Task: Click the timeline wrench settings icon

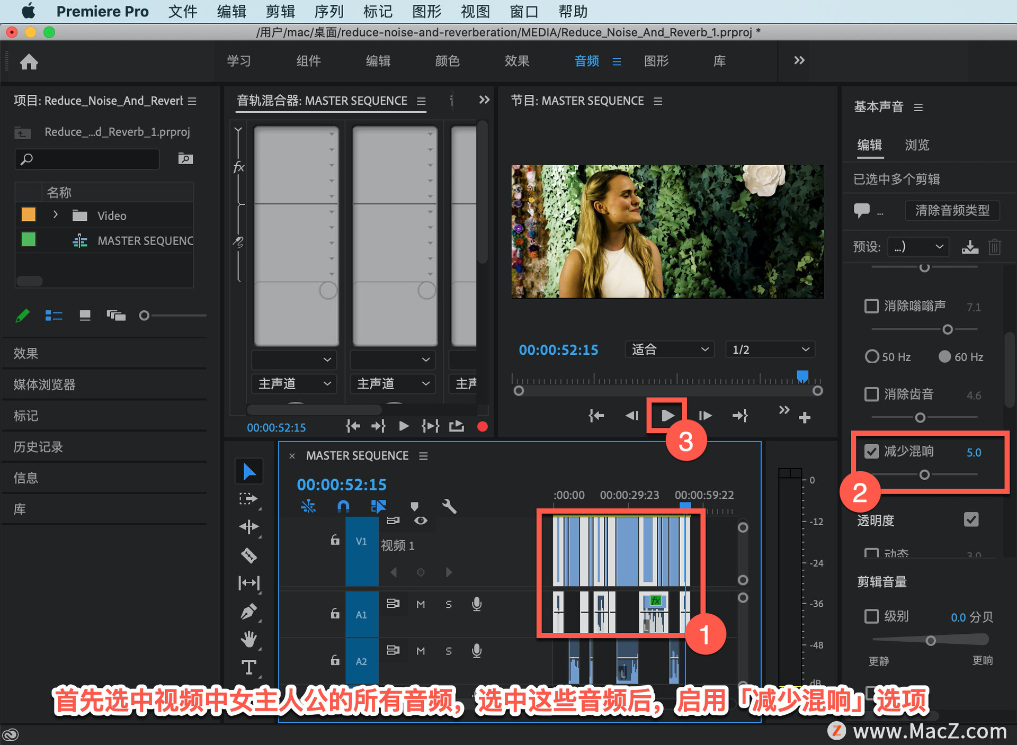Action: coord(449,506)
